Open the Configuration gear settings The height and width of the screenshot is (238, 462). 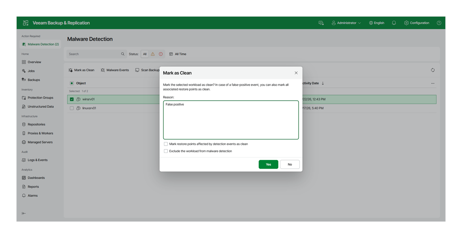417,23
